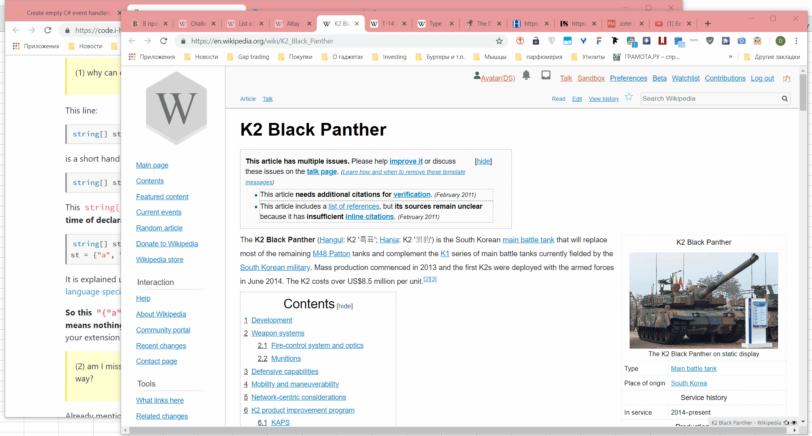812x436 pixels.
Task: Open the Preferences link
Action: 628,78
